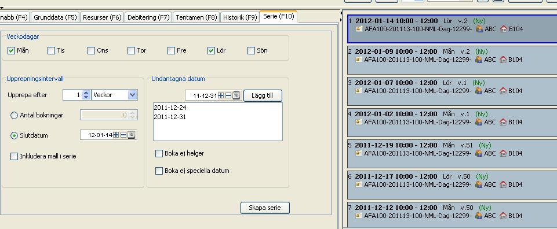Check the Tis weekday checkbox
The image size is (557, 229).
pos(51,50)
